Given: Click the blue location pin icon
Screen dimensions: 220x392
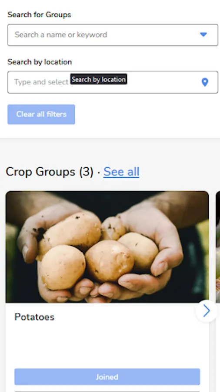Looking at the screenshot, I should click(205, 82).
